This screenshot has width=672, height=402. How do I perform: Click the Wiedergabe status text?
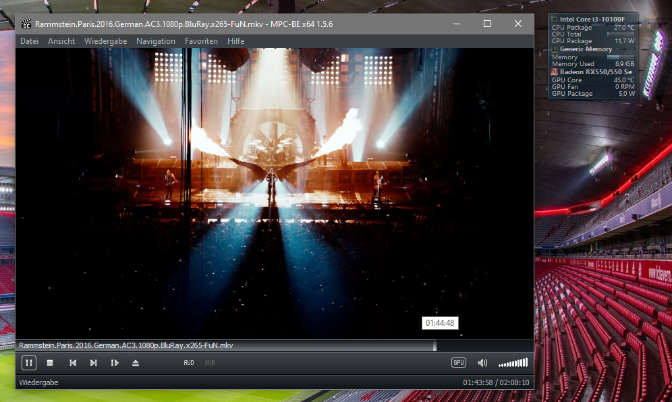tap(38, 382)
